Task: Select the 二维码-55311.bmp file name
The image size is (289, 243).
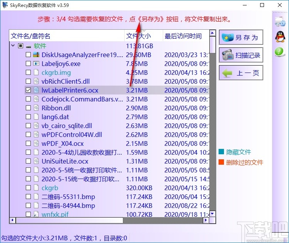Action: [x=68, y=197]
